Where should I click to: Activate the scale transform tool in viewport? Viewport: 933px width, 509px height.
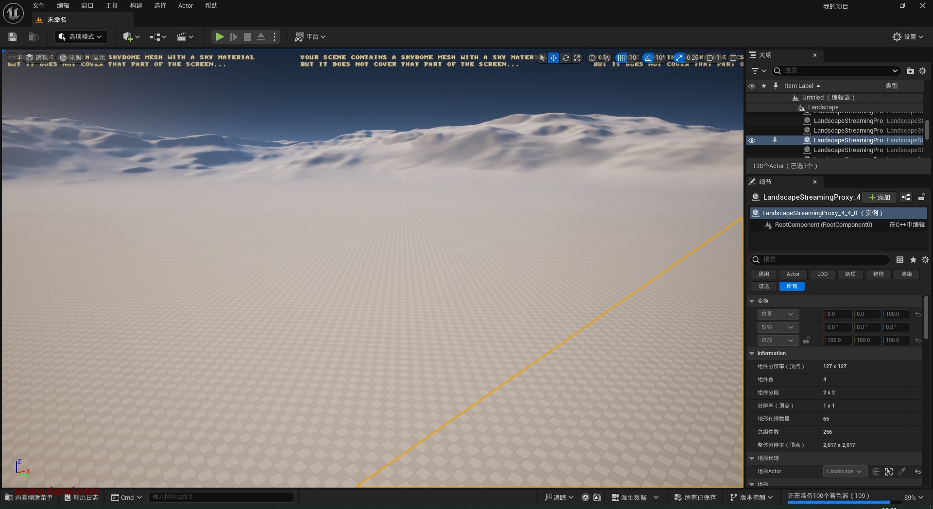(x=577, y=58)
